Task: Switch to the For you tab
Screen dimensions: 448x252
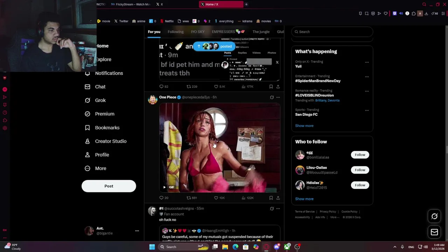Action: tap(154, 32)
